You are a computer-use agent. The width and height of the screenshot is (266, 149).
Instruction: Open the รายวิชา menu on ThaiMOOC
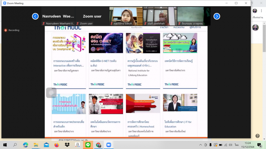tap(164, 27)
